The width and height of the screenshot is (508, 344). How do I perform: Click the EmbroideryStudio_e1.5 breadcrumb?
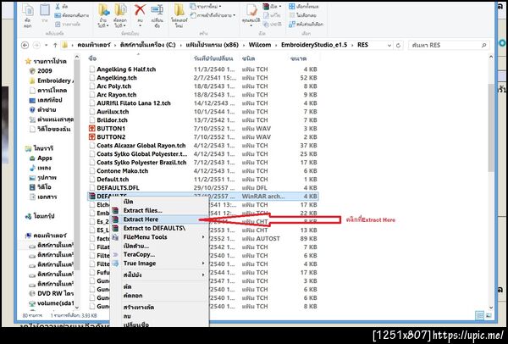tap(314, 45)
